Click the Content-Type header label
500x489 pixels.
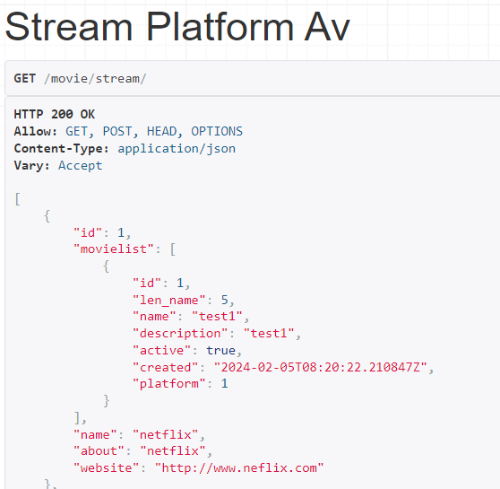(x=61, y=149)
